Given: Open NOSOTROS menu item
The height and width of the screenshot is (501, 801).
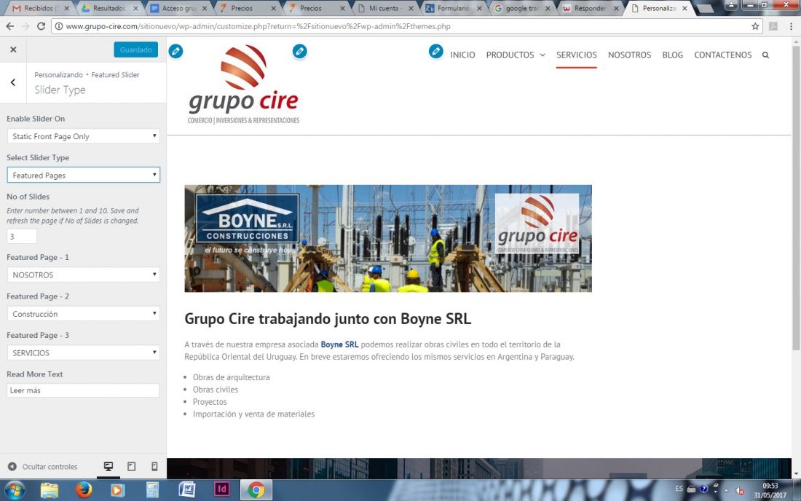Looking at the screenshot, I should [x=629, y=55].
